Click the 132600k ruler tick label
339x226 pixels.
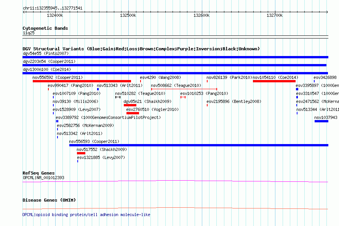201,15
